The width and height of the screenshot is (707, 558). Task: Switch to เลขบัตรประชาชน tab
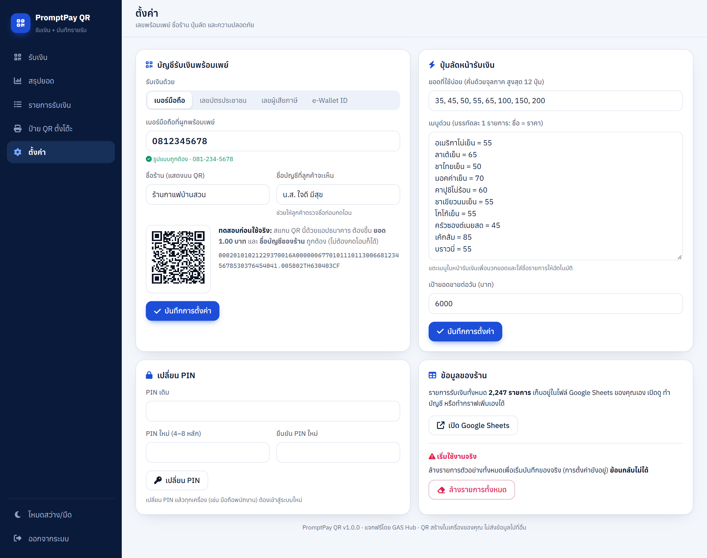[x=223, y=100]
